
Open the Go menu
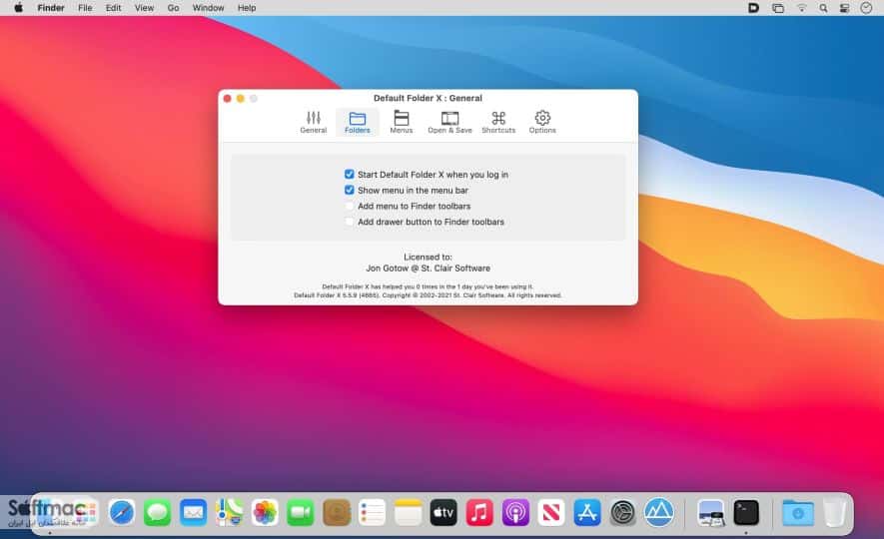(173, 8)
